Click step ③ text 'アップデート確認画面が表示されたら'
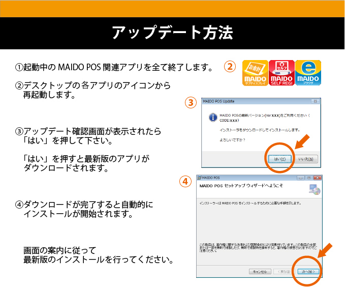The height and width of the screenshot is (287, 345). click(x=88, y=131)
